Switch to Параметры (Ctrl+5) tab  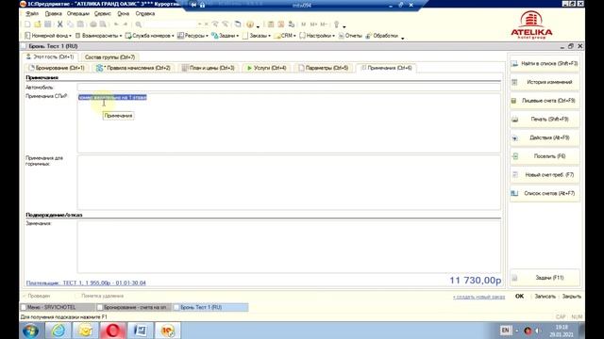click(323, 68)
